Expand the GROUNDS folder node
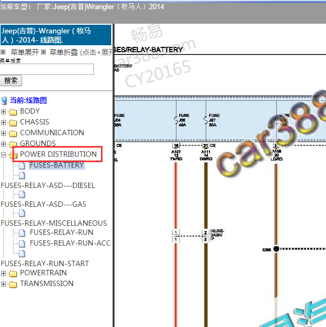Screen dimensions: 326x327 pyautogui.click(x=3, y=144)
